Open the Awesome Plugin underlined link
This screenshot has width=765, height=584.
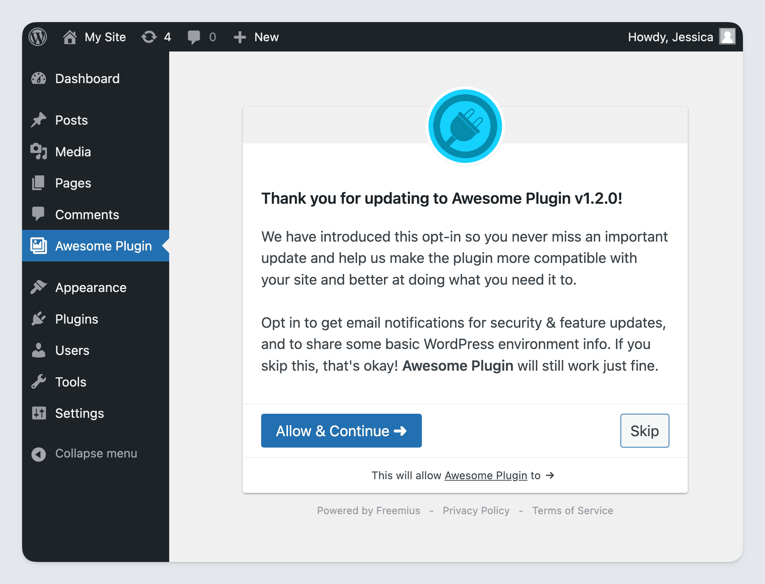(486, 476)
